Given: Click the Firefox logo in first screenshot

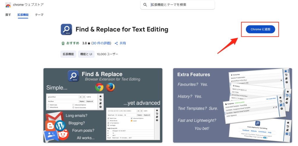Looking at the screenshot, I should [x=110, y=87].
